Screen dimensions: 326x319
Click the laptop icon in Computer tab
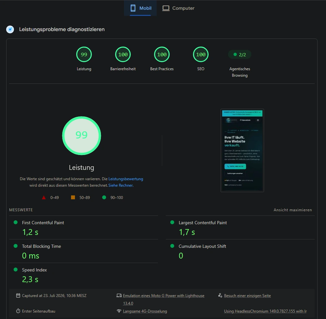click(166, 8)
